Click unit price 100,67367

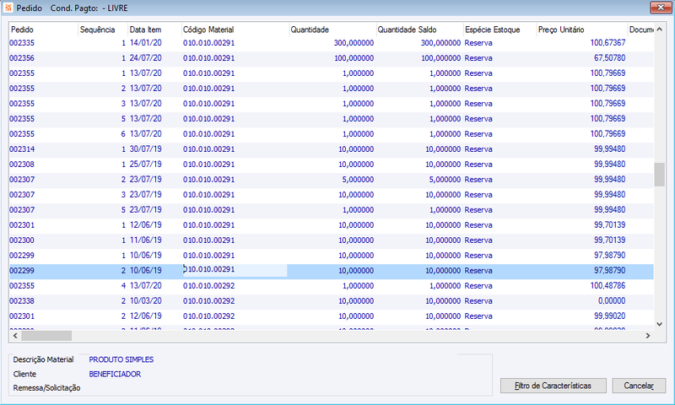click(x=607, y=42)
